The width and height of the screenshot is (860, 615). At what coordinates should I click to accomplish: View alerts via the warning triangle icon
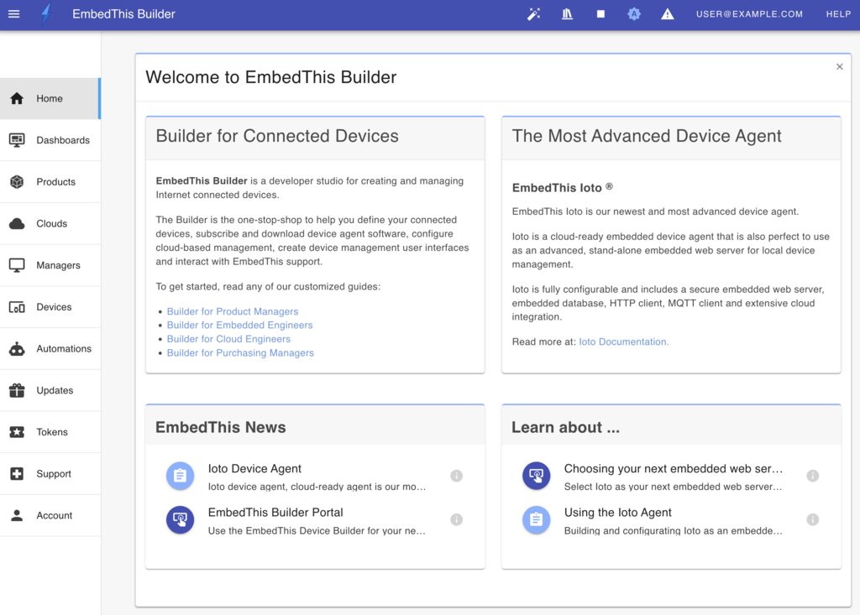tap(667, 13)
